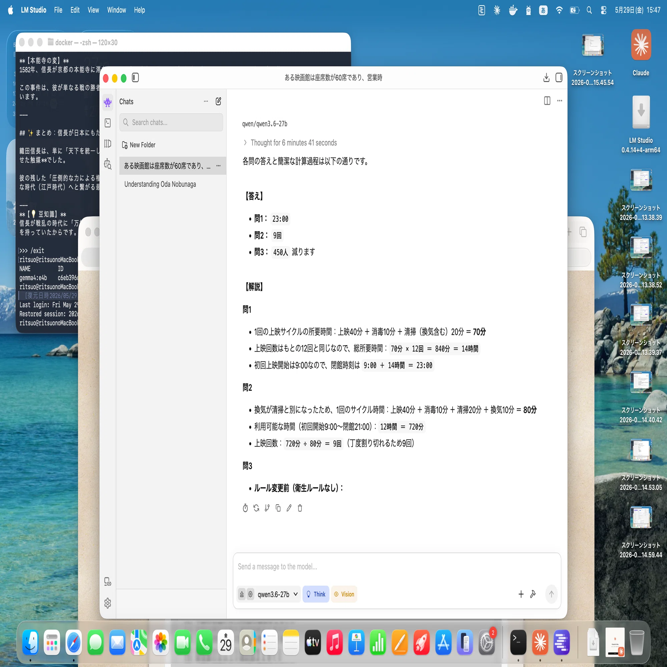Select the movie theater chat ある映画館は座席数が60席

coord(167,166)
